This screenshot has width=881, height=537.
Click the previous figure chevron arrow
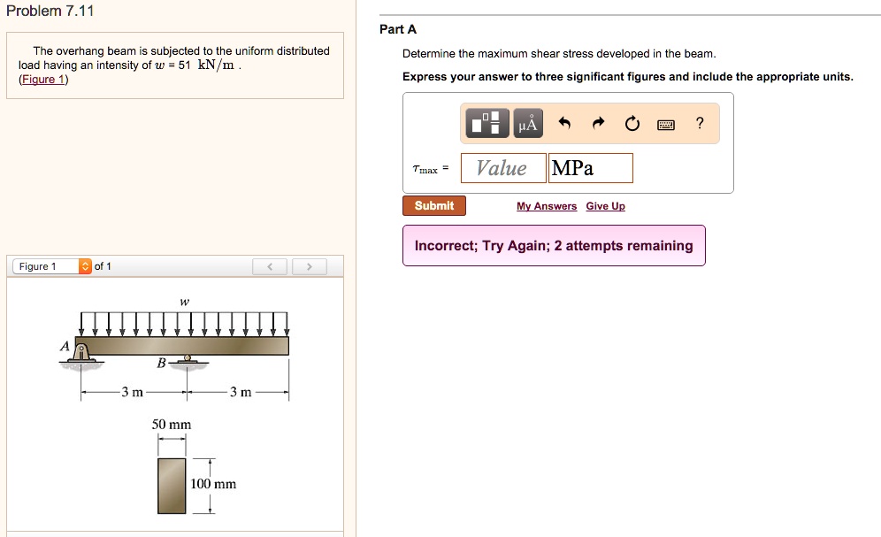tap(270, 265)
